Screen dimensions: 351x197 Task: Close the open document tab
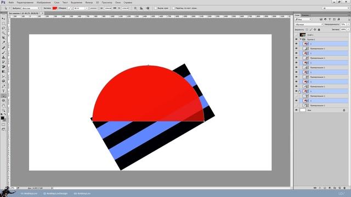click(x=43, y=13)
